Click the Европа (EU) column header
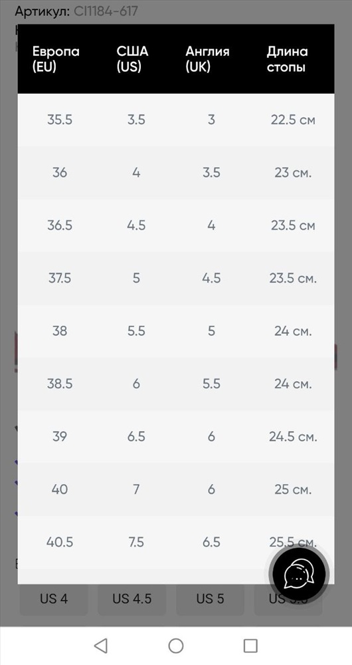 pos(56,59)
